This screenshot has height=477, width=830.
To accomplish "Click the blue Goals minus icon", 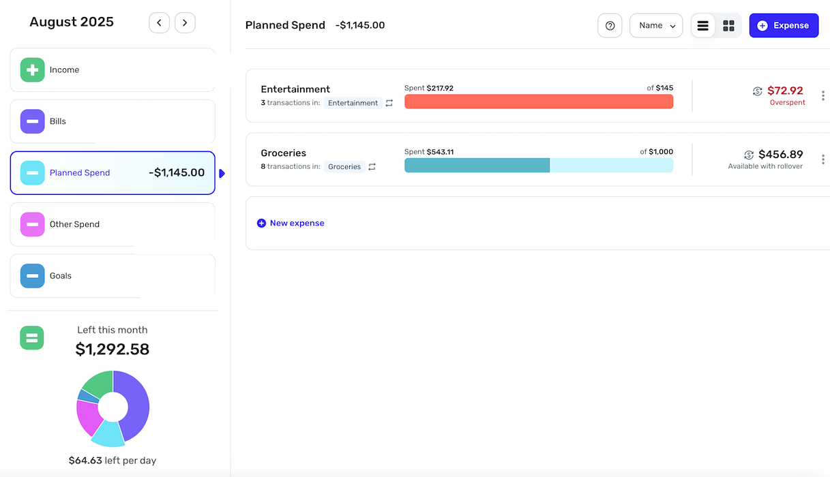I will [32, 276].
